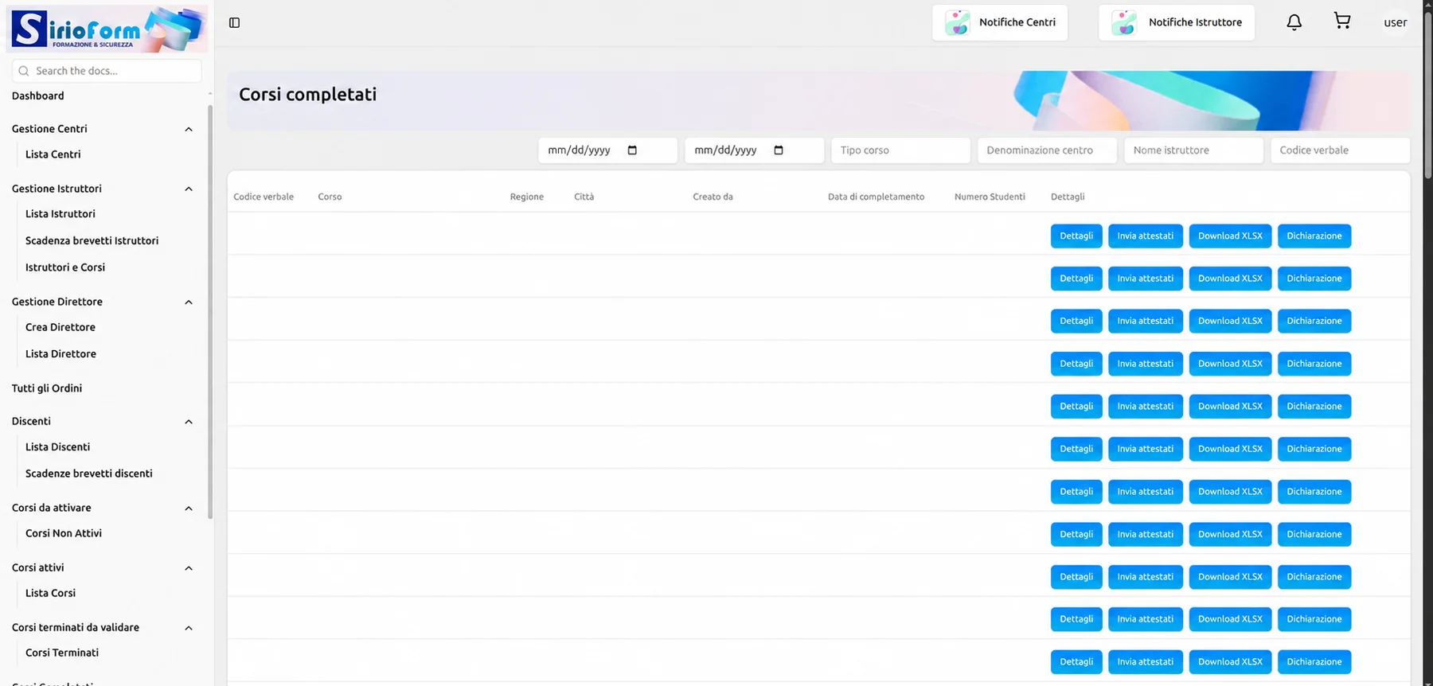Viewport: 1433px width, 686px height.
Task: Click Dettagli in the second row
Action: point(1076,279)
